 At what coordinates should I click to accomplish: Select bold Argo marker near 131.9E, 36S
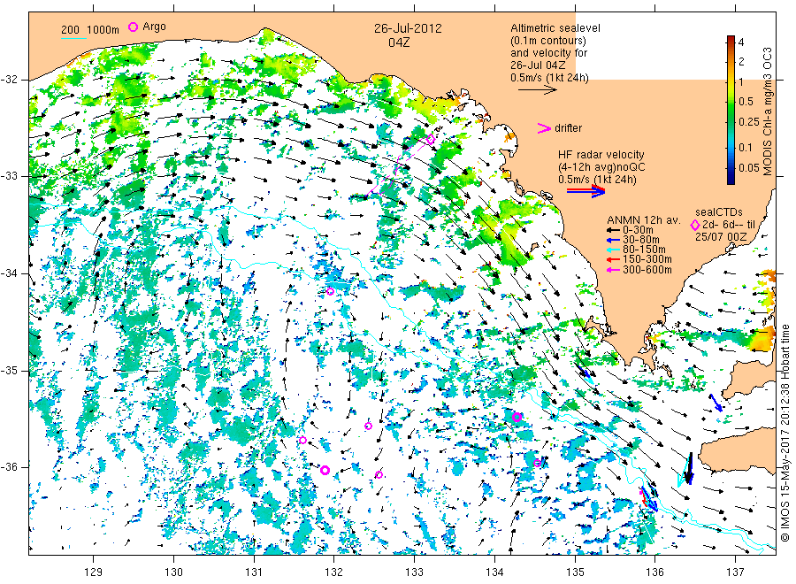pyautogui.click(x=325, y=470)
